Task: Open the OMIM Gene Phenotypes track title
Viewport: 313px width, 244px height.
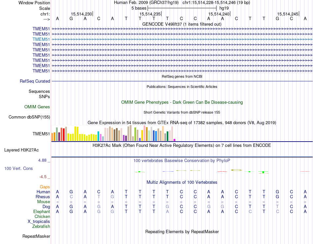Action: click(x=182, y=102)
